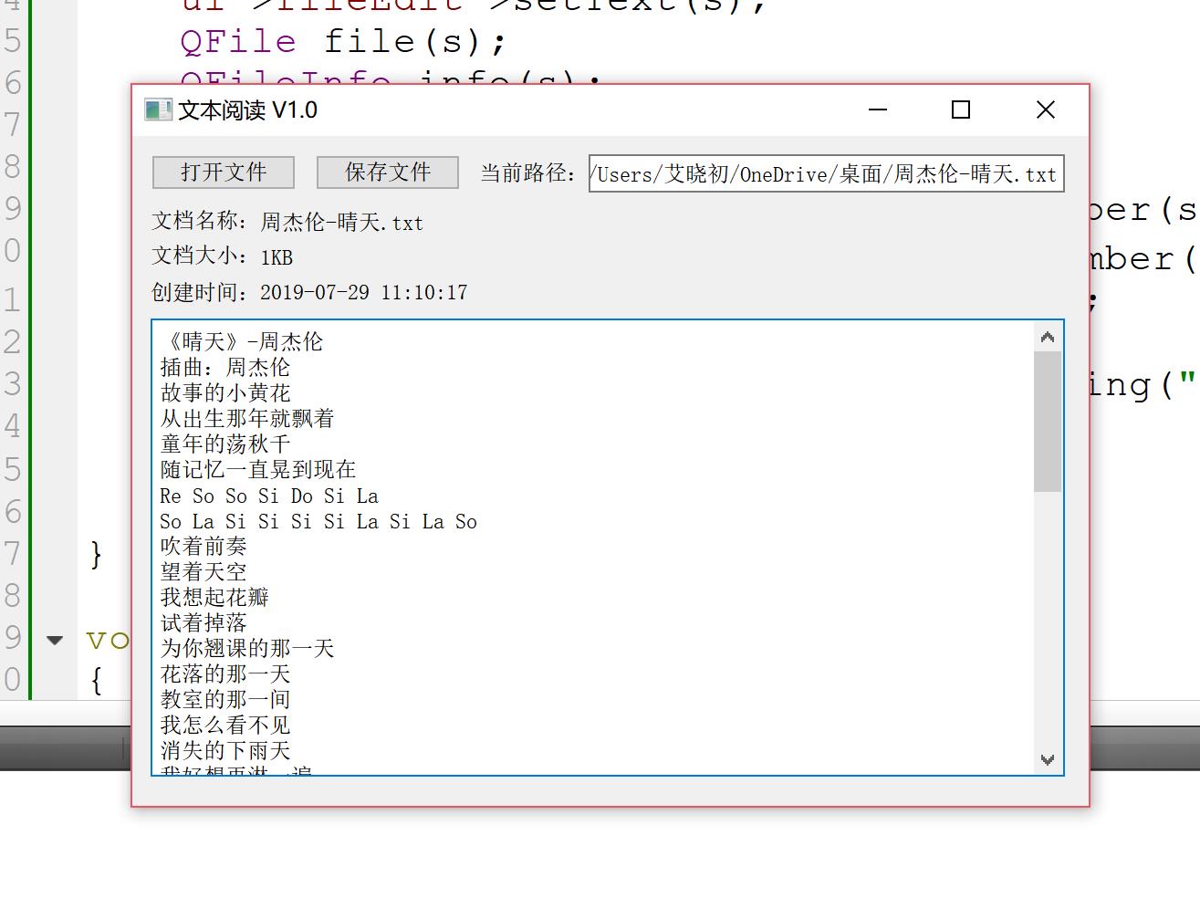
Task: Click the scrollbar up arrow in the text viewer
Action: (1048, 336)
